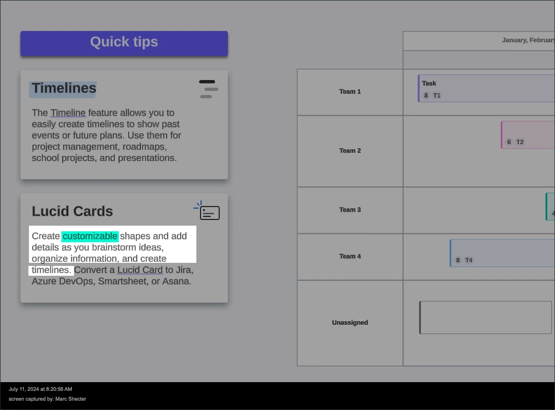Screen dimensions: 555x410
Task: Click 'screen captured by: Marc Shecter' text
Action: point(48,399)
